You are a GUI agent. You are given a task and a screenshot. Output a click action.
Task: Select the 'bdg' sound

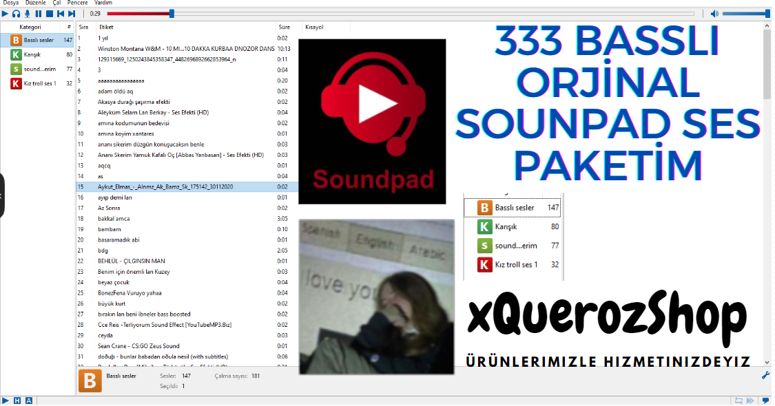point(187,250)
